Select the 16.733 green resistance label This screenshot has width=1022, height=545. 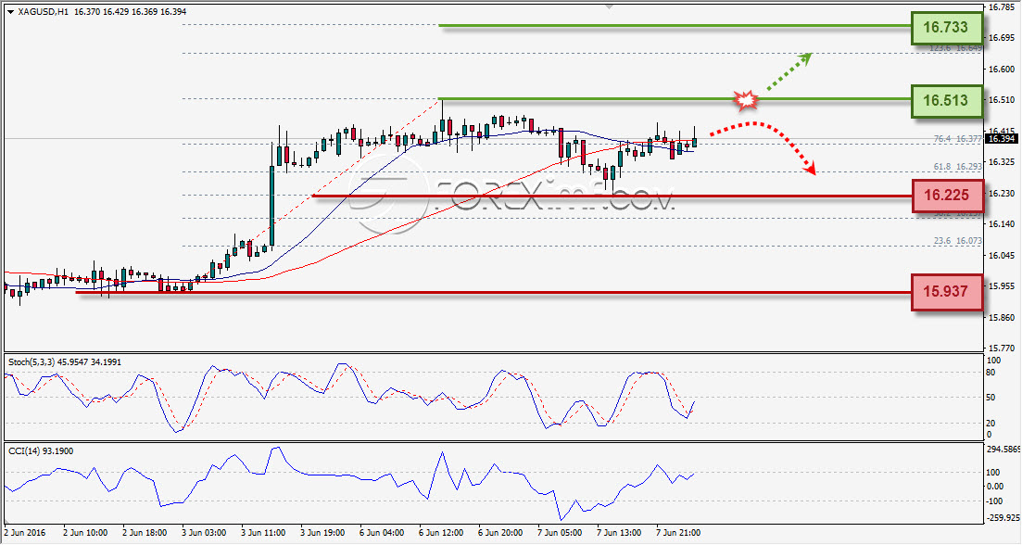946,28
